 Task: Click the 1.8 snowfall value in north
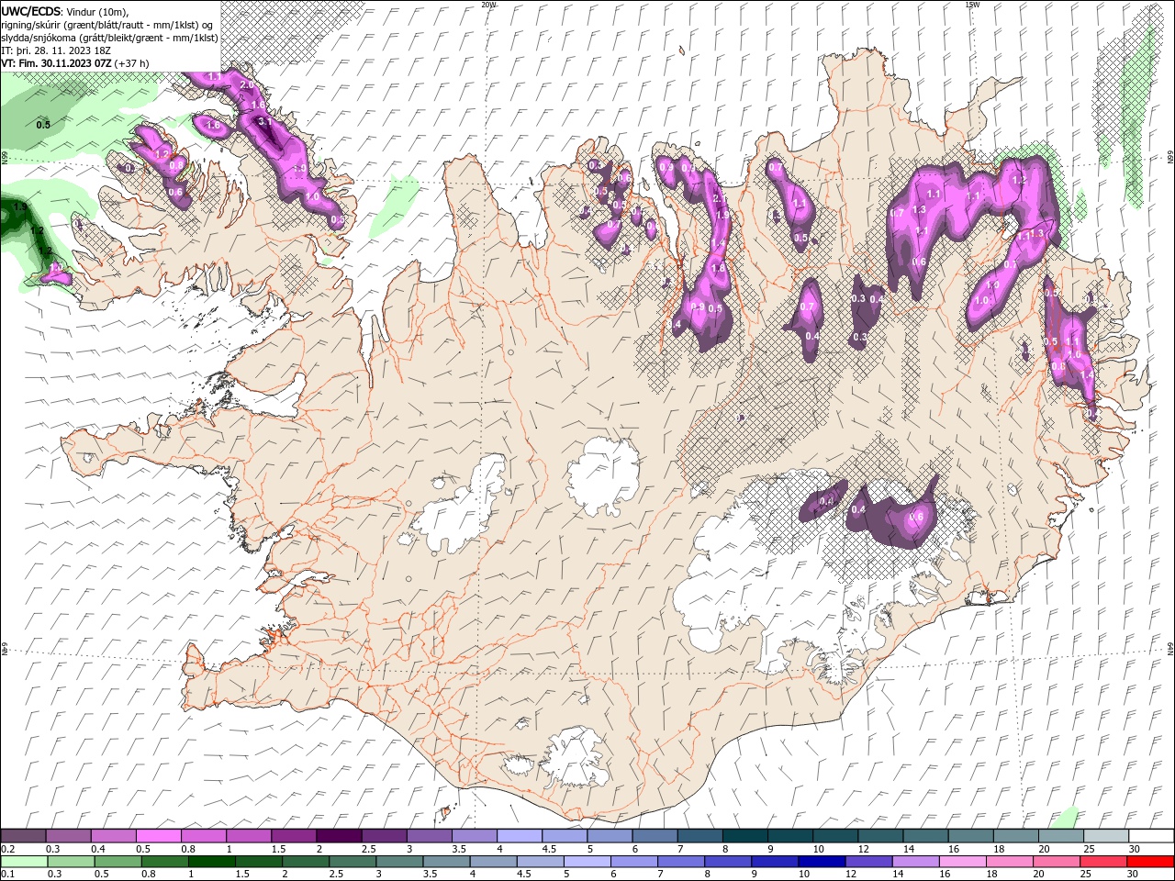click(x=718, y=267)
